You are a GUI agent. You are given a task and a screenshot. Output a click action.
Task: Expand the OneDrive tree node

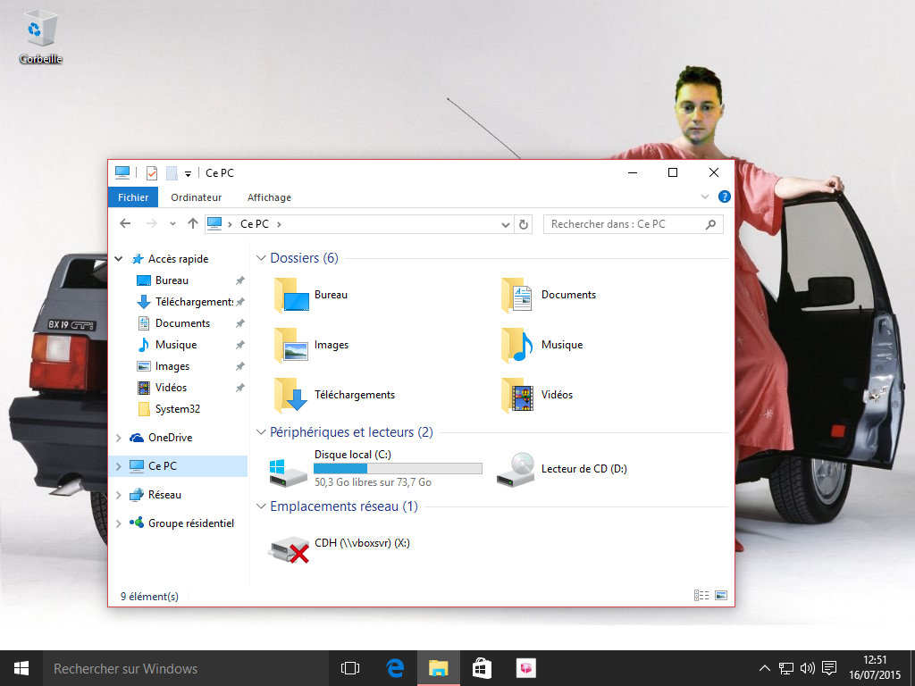click(119, 438)
